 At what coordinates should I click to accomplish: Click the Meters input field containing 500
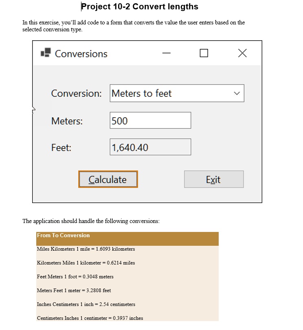150,120
